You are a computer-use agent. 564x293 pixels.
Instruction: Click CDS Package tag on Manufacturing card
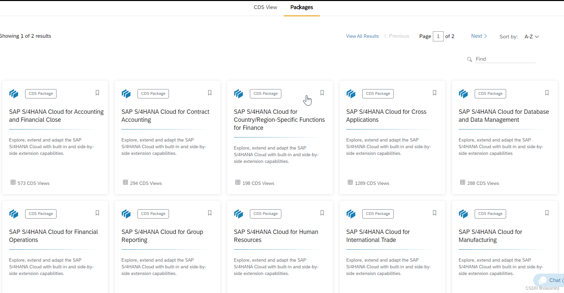pos(490,214)
